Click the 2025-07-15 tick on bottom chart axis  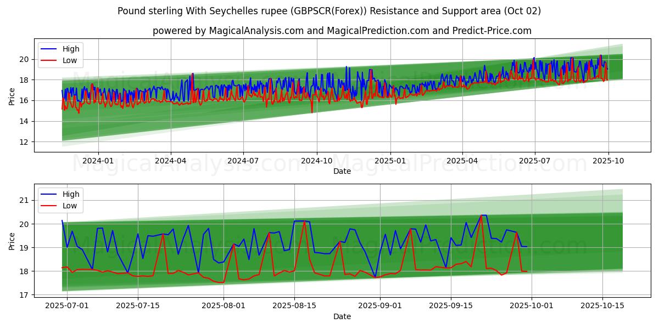coord(138,305)
